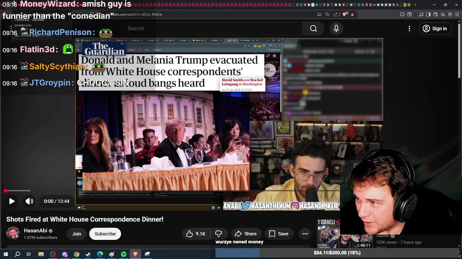Open File Explorer from taskbar
The height and width of the screenshot is (259, 462).
pos(41,254)
